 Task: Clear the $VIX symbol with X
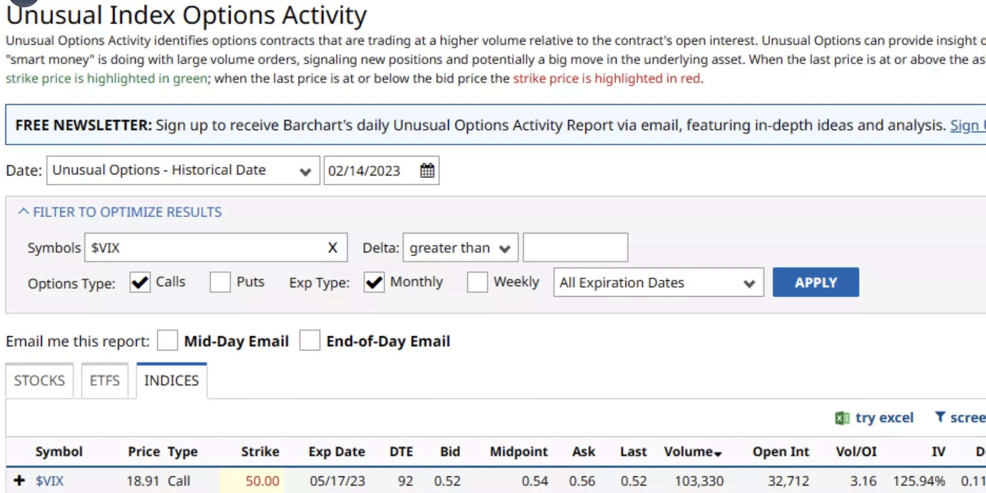coord(332,247)
